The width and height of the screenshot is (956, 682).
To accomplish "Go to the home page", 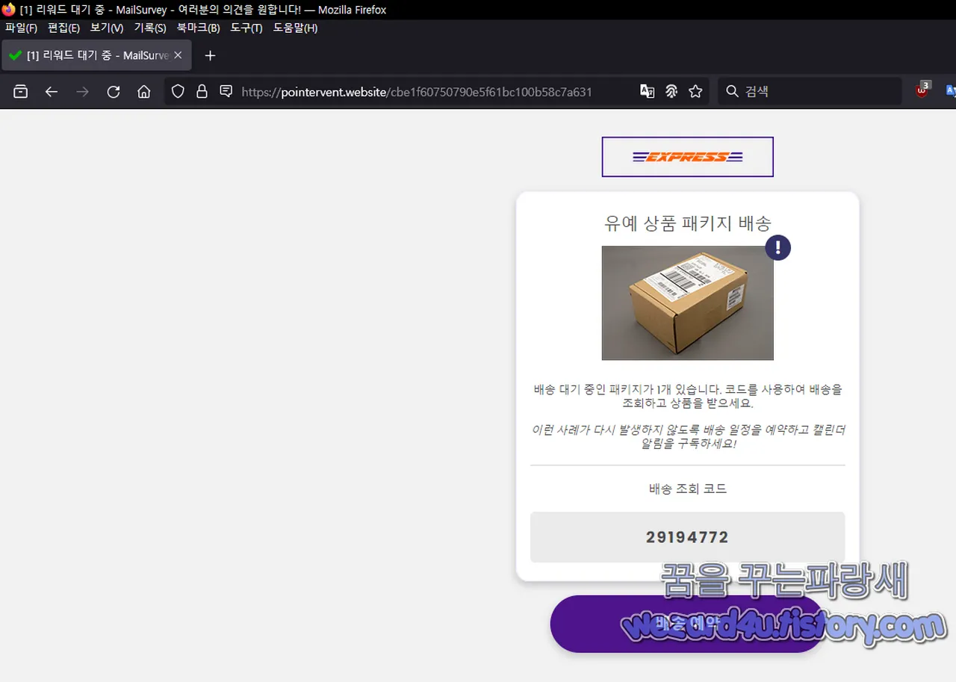I will pyautogui.click(x=144, y=92).
